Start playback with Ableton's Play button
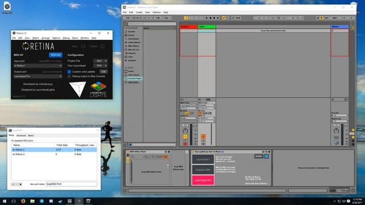Image resolution: width=365 pixels, height=205 pixels. [x=206, y=18]
